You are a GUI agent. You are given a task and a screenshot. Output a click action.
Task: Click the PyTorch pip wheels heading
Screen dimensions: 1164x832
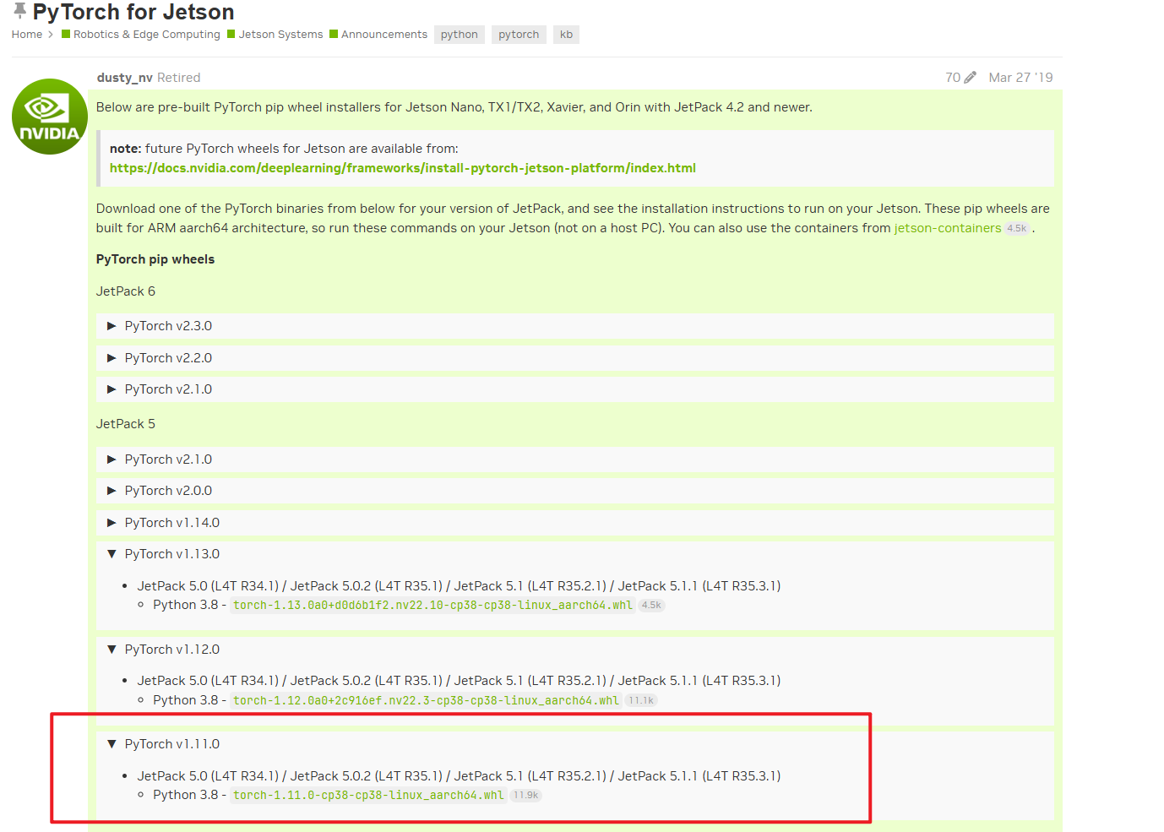coord(155,259)
